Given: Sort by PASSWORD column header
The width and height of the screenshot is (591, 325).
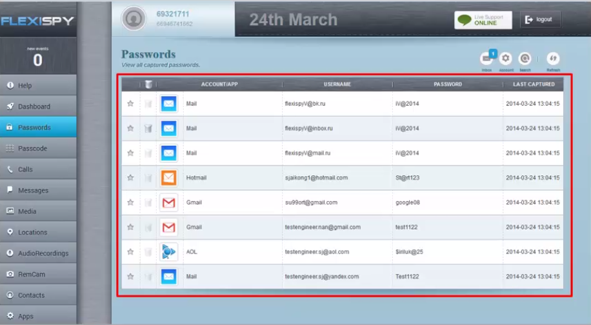Looking at the screenshot, I should (x=448, y=84).
